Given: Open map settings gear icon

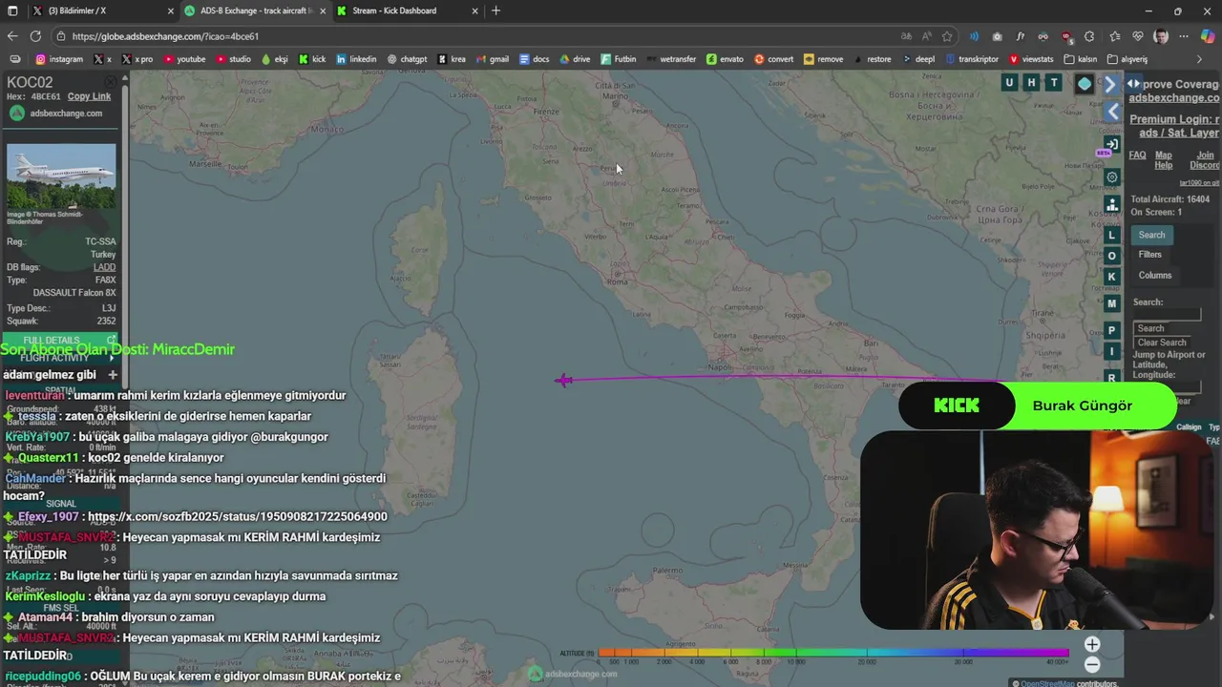Looking at the screenshot, I should tap(1111, 177).
